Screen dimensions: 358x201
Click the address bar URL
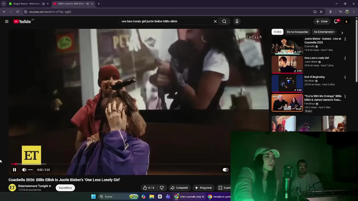(x=50, y=12)
